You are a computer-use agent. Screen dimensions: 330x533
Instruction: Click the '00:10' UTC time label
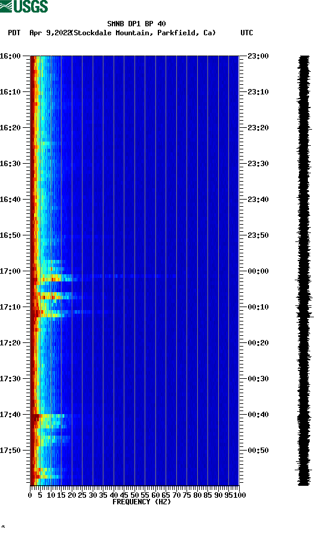click(258, 307)
